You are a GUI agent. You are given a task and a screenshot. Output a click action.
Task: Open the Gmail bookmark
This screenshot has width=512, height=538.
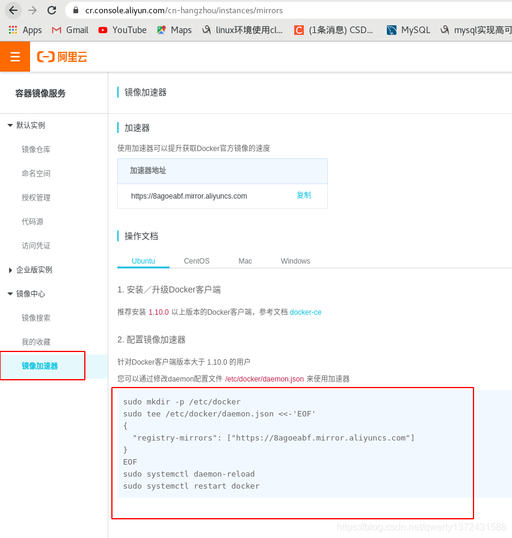[x=70, y=30]
